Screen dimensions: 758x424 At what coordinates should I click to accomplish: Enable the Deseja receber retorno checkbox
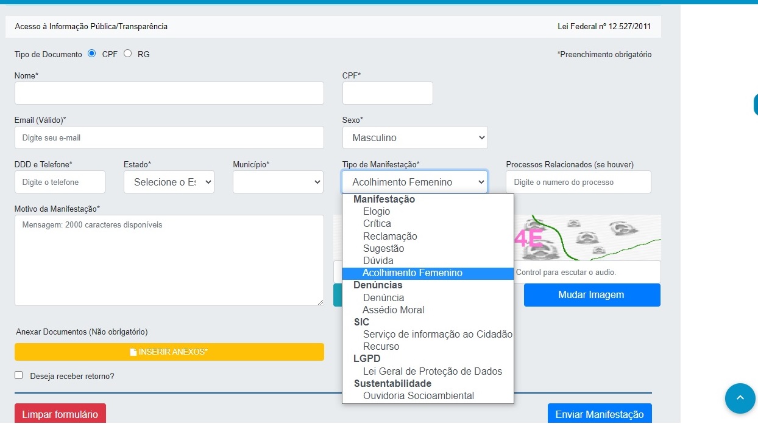[x=19, y=375]
